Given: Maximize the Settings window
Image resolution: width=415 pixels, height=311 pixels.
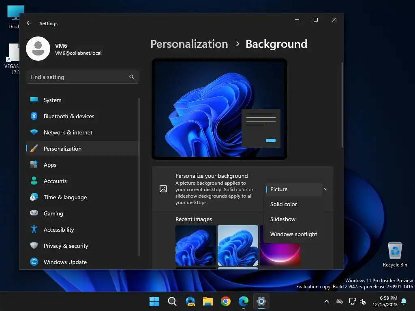Looking at the screenshot, I should [x=315, y=20].
